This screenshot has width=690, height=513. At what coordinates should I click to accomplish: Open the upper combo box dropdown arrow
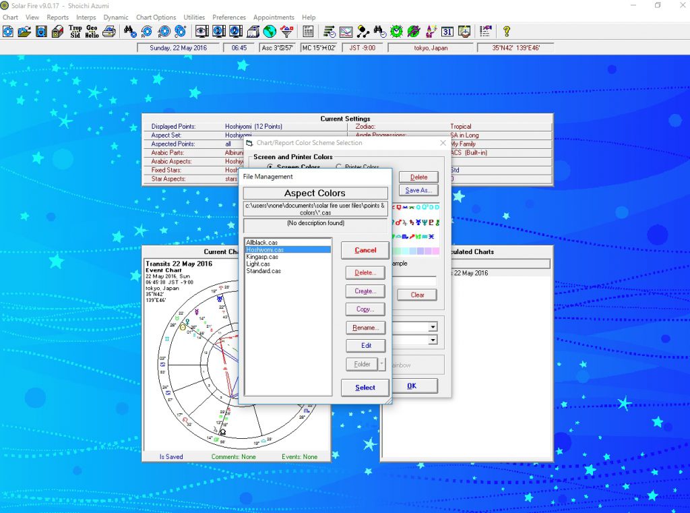[432, 327]
